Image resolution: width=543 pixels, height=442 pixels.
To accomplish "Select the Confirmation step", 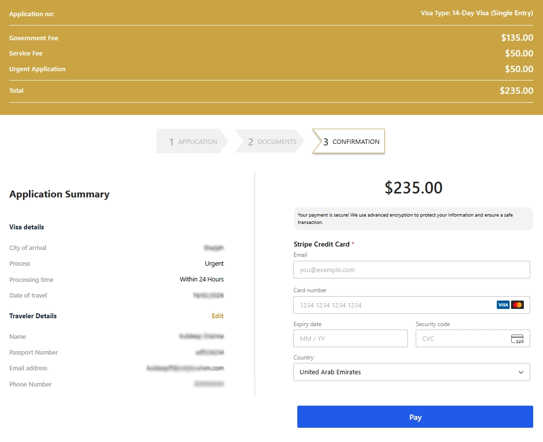I will tap(350, 141).
